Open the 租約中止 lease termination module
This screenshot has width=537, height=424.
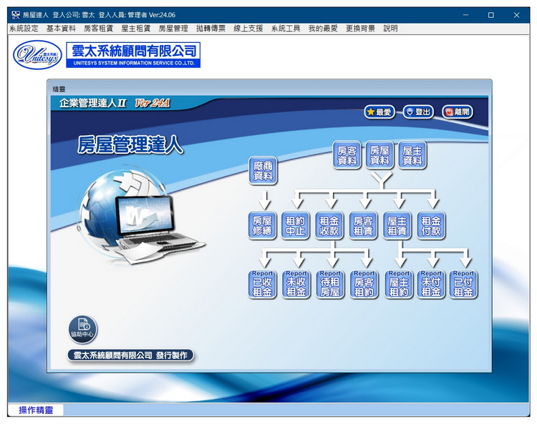296,225
